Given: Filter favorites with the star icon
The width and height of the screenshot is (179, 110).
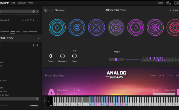Looking at the screenshot, I should pos(37,45).
